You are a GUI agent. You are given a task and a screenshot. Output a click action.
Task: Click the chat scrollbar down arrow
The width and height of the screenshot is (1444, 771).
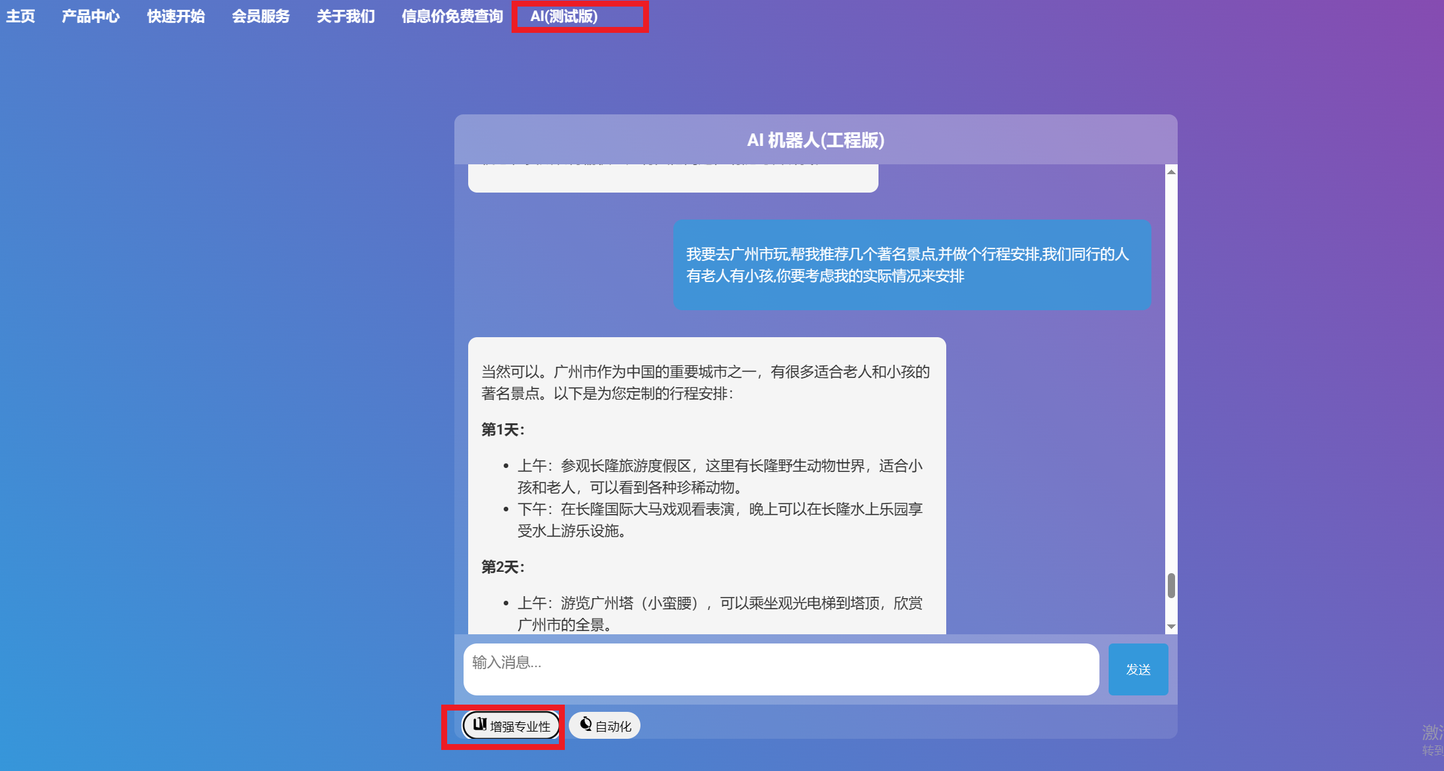(x=1171, y=627)
